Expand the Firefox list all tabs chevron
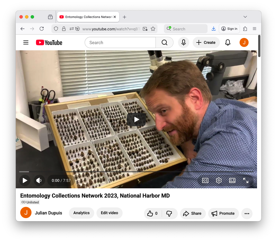This screenshot has height=242, width=277. tap(245, 17)
